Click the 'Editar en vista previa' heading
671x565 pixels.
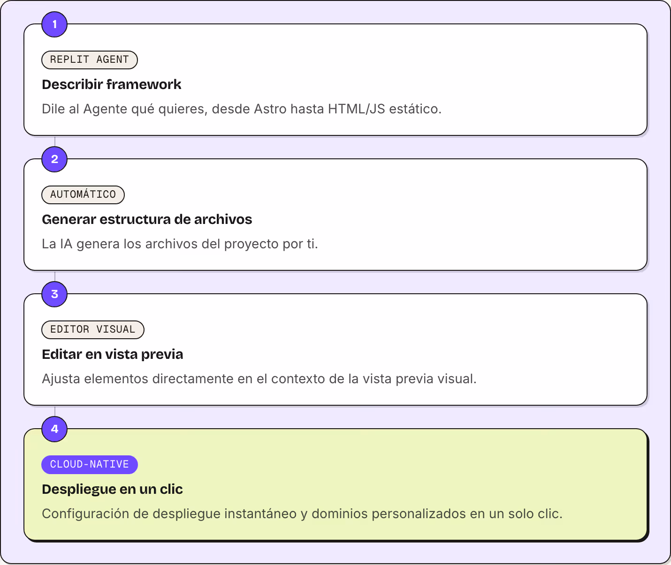[113, 355]
